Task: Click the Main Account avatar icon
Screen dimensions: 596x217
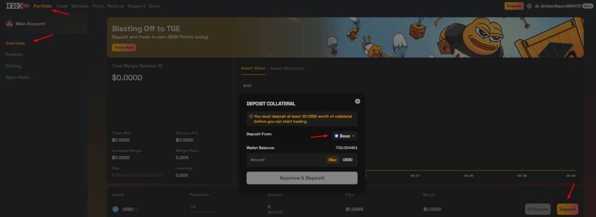Action: tap(9, 23)
